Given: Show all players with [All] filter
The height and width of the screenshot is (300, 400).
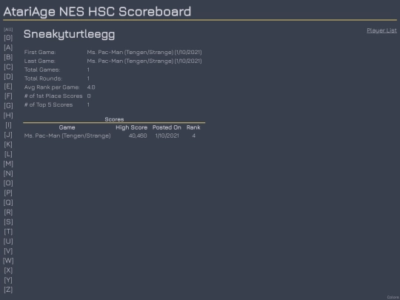Looking at the screenshot, I should coord(8,30).
